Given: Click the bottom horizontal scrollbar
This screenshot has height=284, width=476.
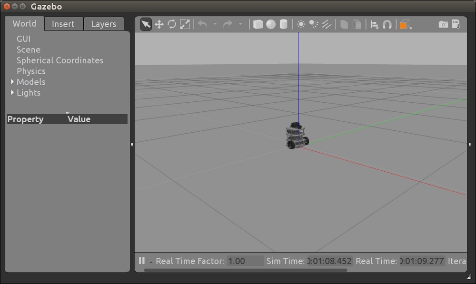Looking at the screenshot, I should 245,270.
